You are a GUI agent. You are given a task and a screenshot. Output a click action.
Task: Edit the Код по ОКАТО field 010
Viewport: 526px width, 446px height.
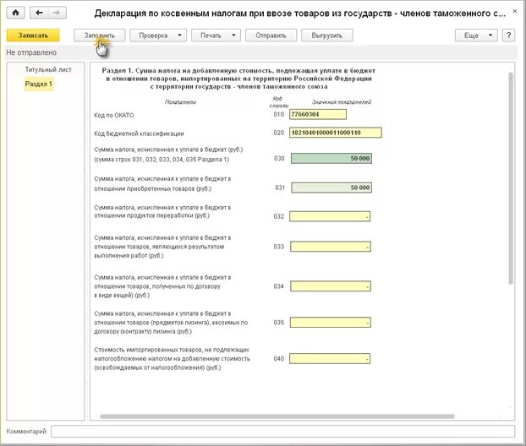[x=318, y=114]
